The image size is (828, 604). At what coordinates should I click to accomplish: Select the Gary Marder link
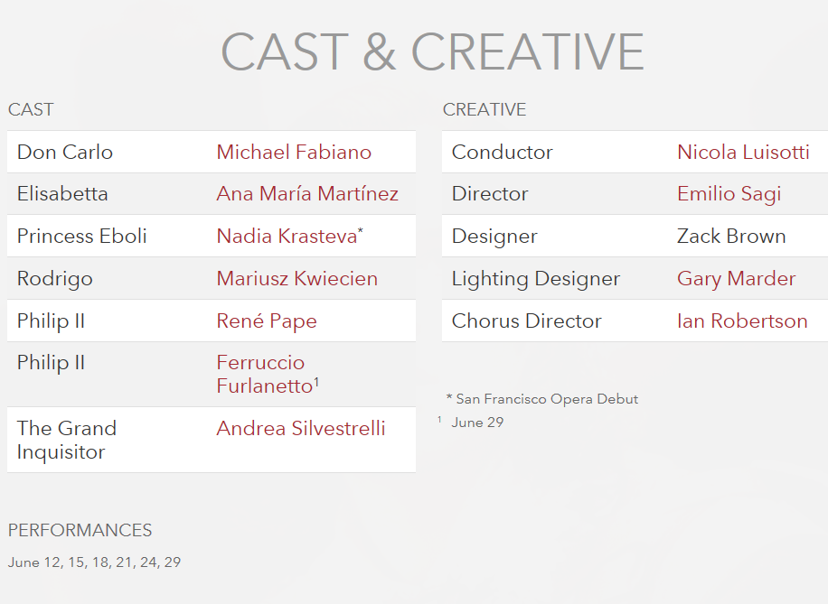coord(736,278)
